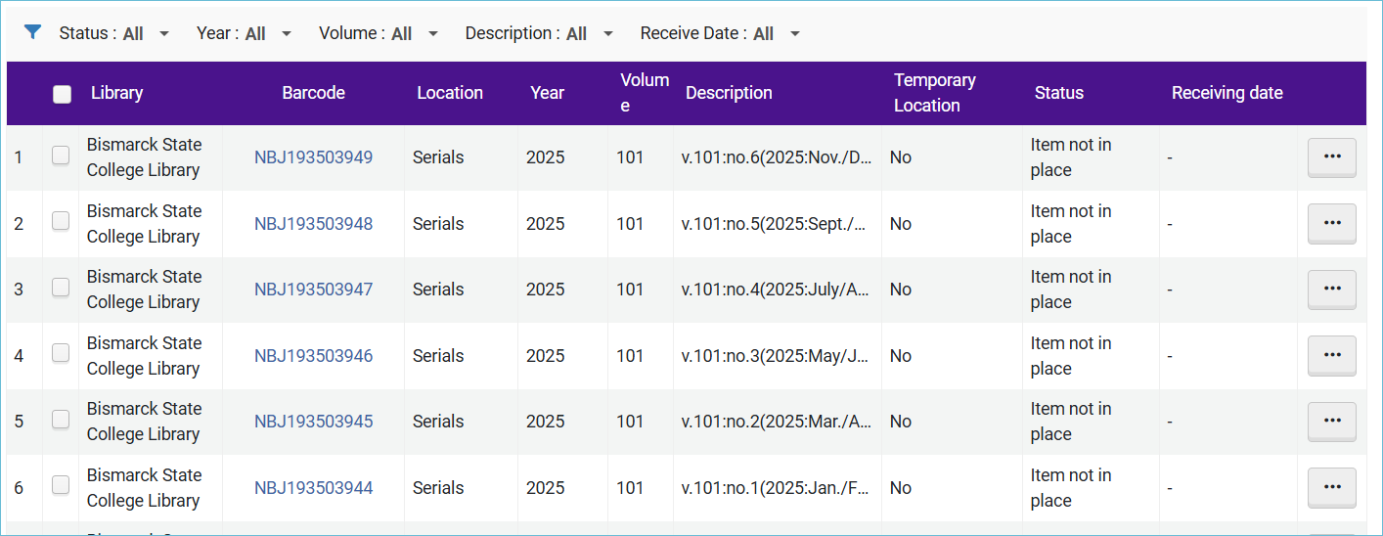Select description v.101:no.1(2025:Jan./F... cell
This screenshot has width=1383, height=536.
coord(777,488)
